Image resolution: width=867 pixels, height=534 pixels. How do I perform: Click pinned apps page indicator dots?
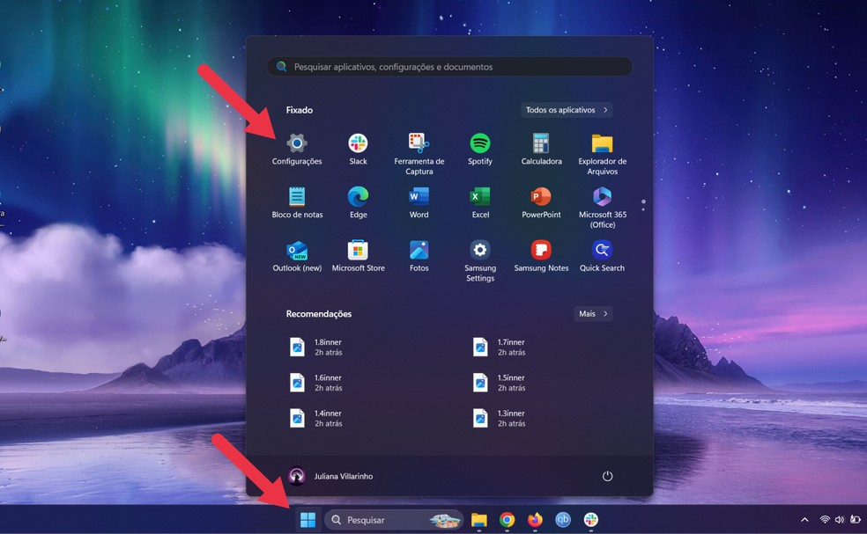643,205
